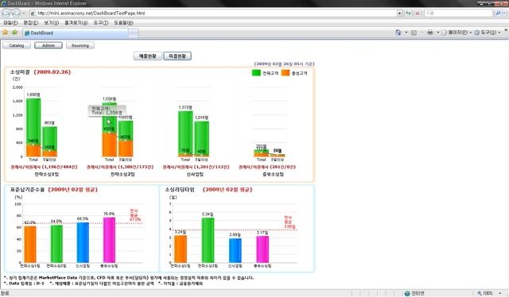This screenshot has width=509, height=297.
Task: Click the 100% zoom level in status bar
Action: tap(488, 294)
